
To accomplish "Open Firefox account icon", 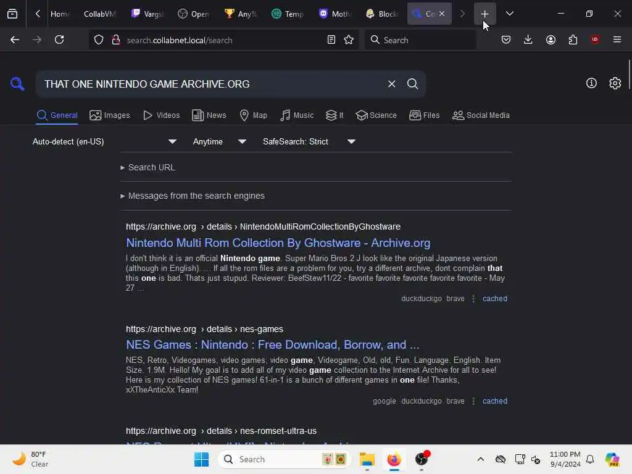I will pos(551,40).
